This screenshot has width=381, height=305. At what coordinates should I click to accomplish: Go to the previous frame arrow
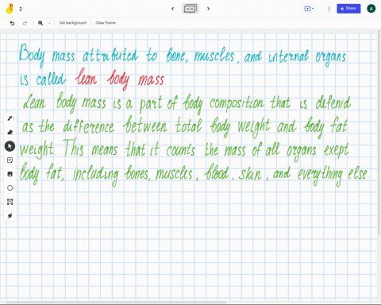pos(173,9)
